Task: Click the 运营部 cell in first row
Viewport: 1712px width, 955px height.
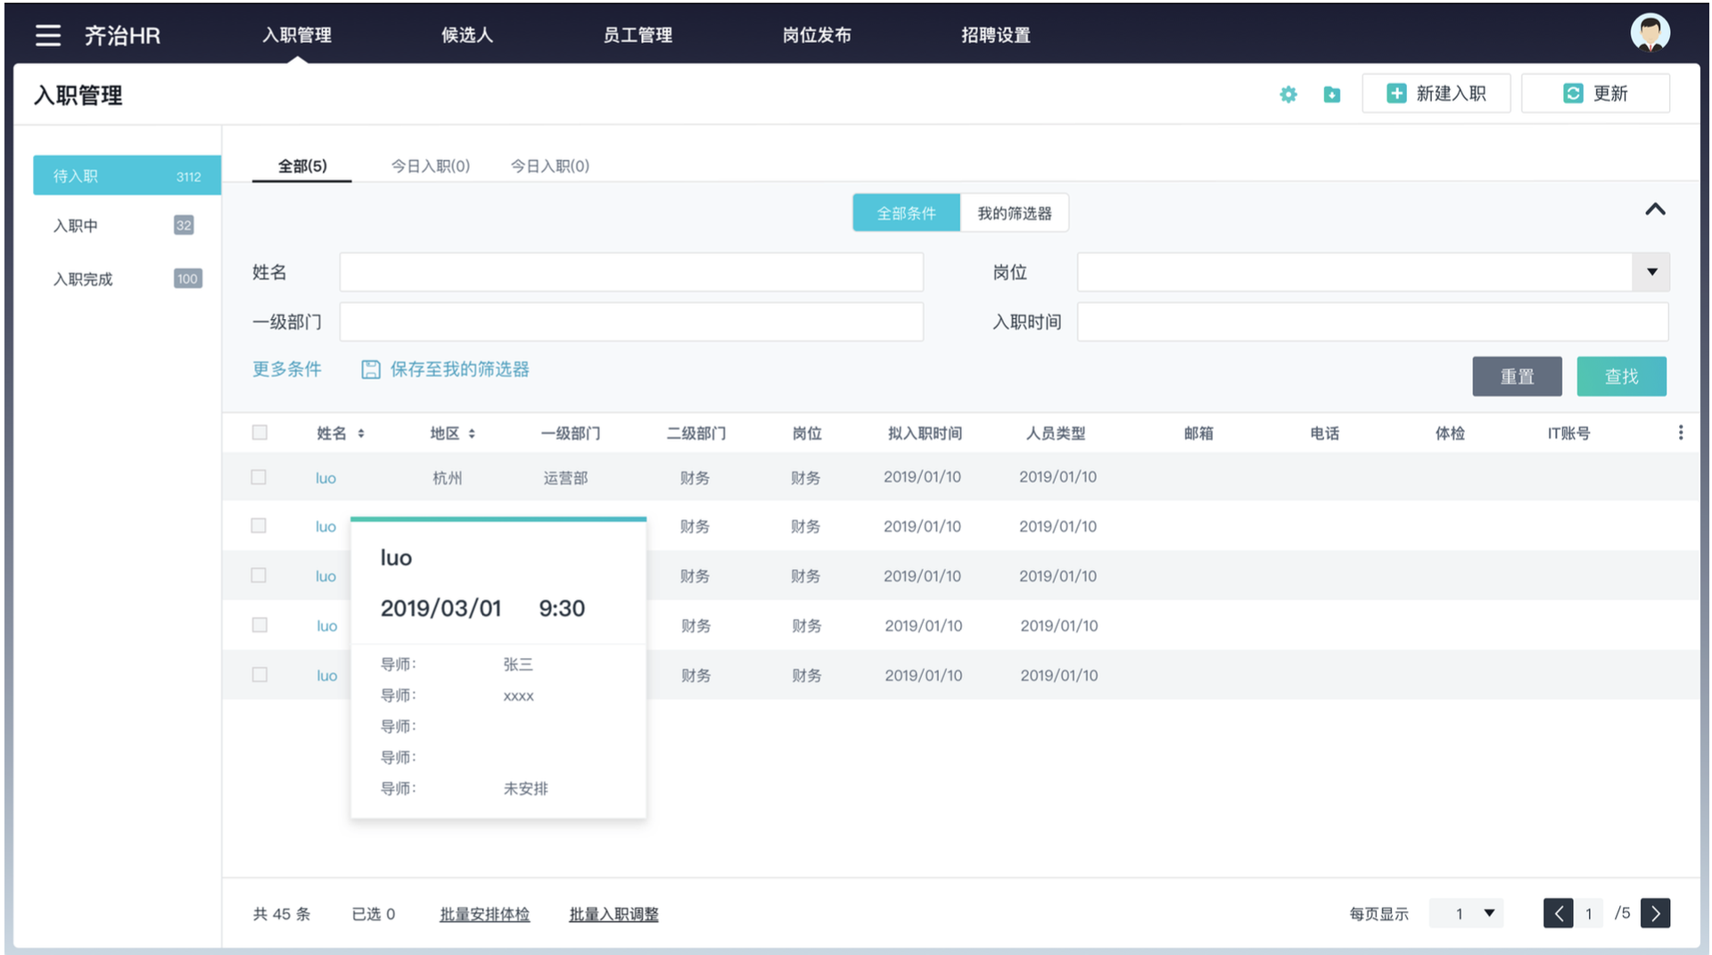Action: 565,478
